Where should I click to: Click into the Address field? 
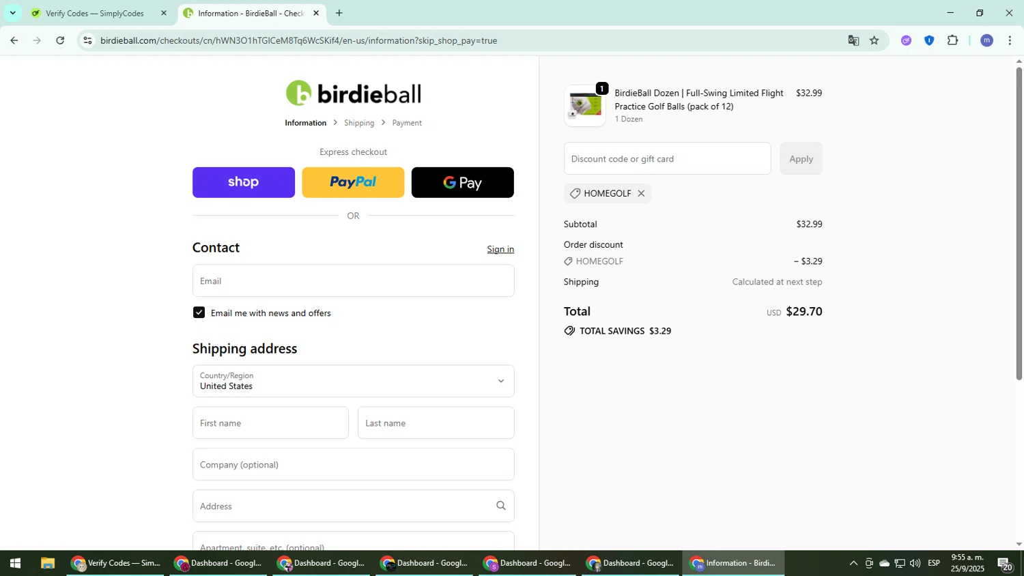point(353,506)
